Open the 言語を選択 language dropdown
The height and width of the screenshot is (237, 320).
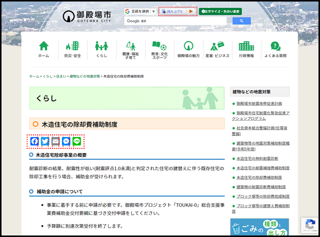click(140, 11)
